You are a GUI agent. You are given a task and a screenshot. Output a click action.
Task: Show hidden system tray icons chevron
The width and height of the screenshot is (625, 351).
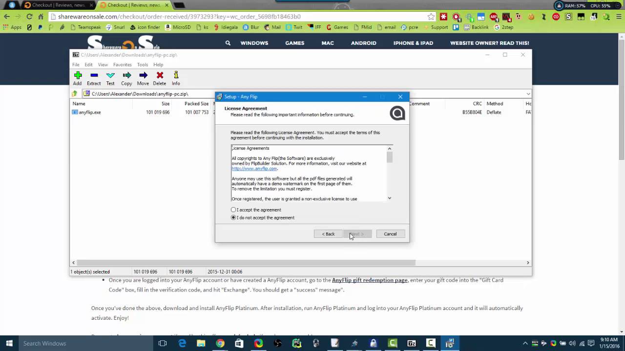coord(525,343)
